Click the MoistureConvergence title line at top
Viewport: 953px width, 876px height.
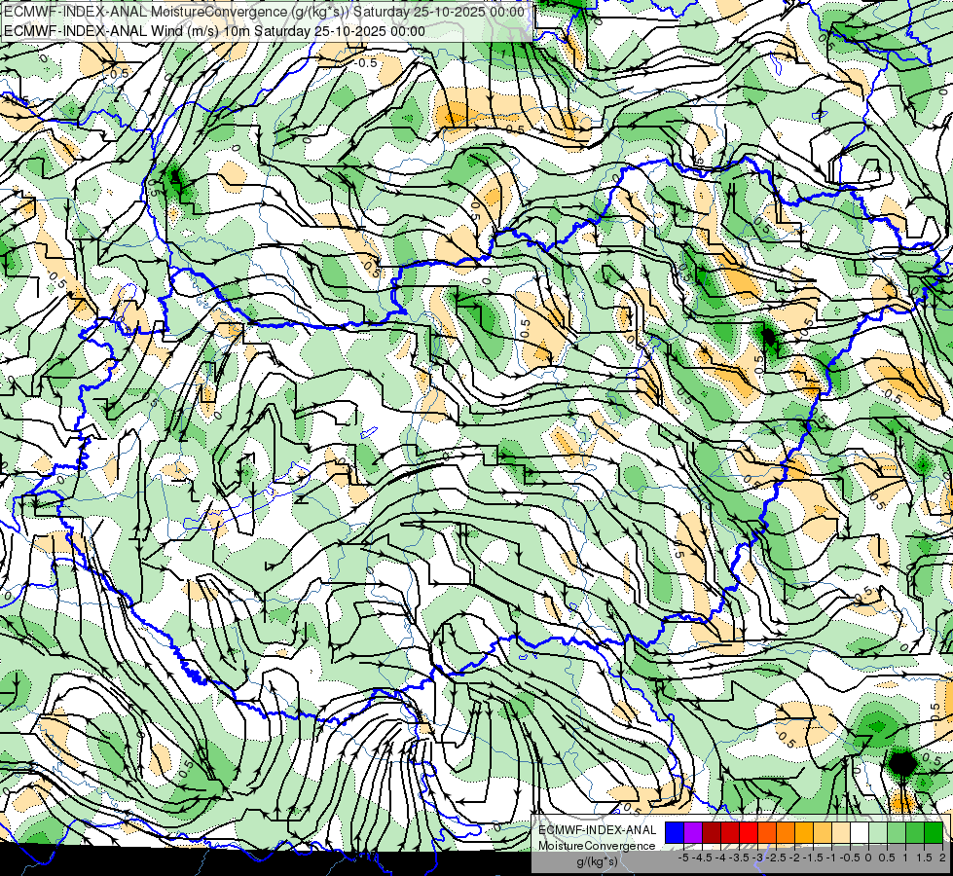click(264, 12)
